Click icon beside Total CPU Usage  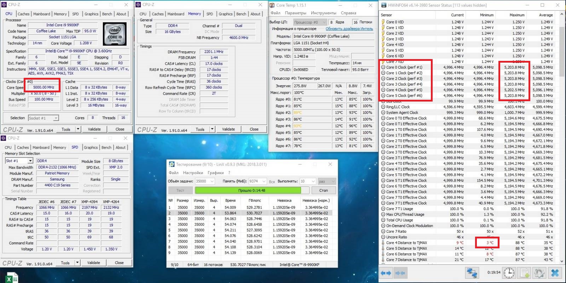coord(383,220)
